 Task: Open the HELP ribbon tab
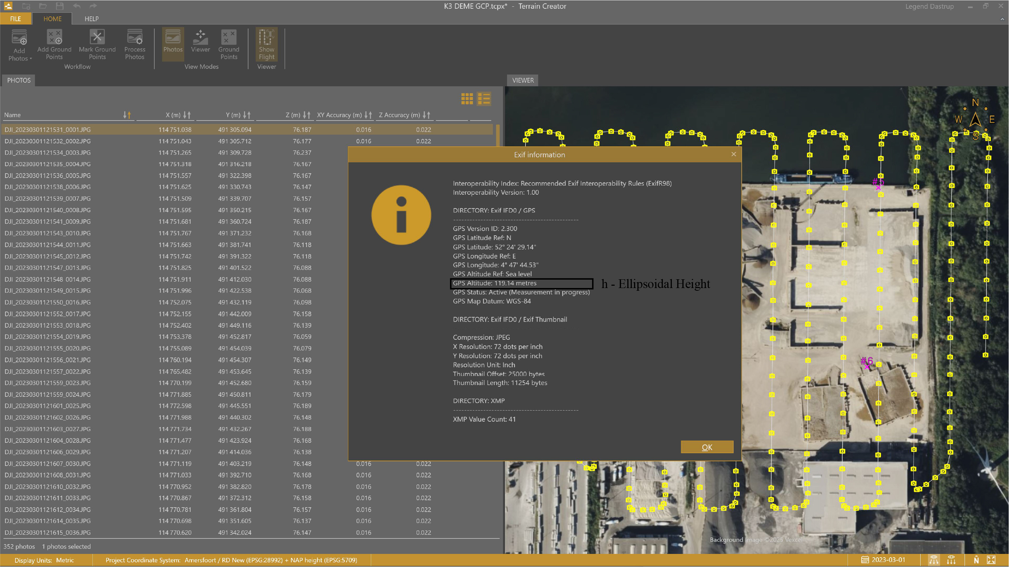[92, 19]
